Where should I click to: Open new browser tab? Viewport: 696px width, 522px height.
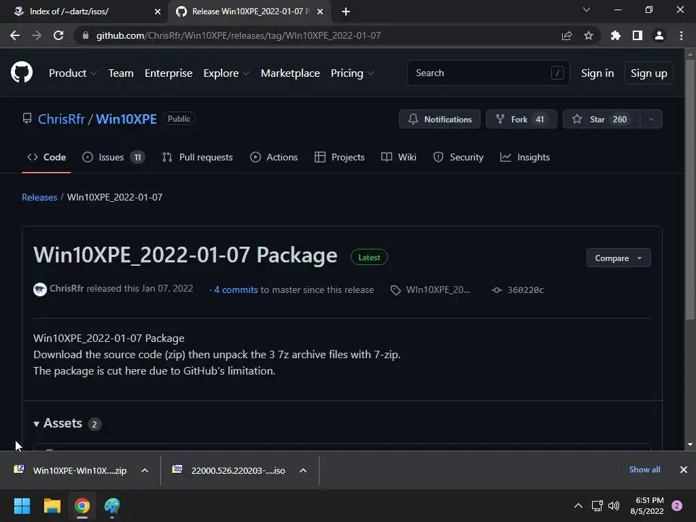coord(346,12)
